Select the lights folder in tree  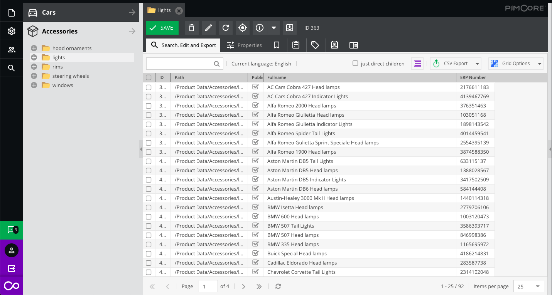[x=59, y=57]
